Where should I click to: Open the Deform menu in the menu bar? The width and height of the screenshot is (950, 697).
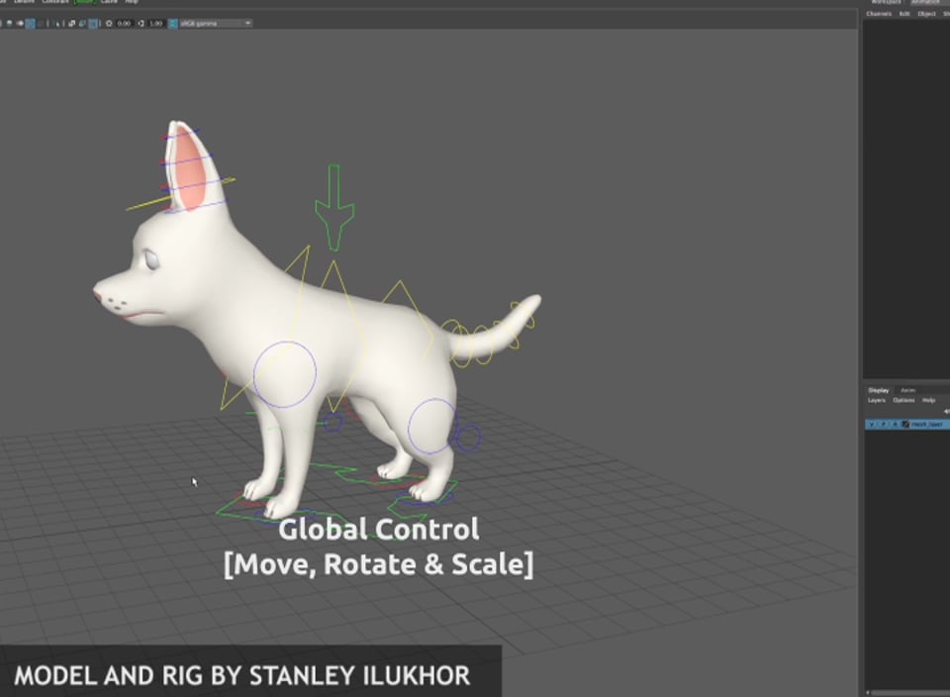click(24, 2)
